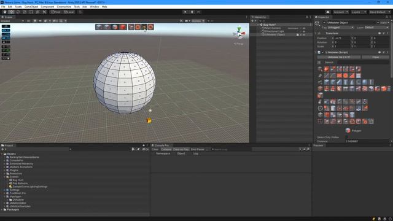Screen dimensions: 393x221
Task: Collapse the Transform component foldout
Action: point(316,33)
